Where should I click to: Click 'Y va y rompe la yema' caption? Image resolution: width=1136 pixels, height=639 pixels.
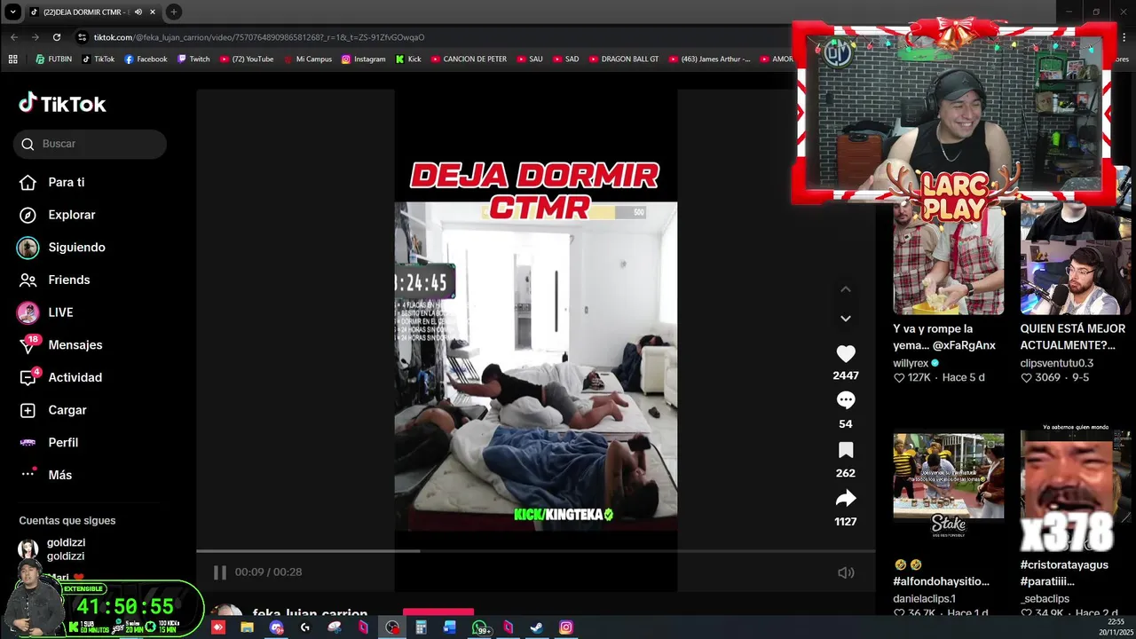tap(944, 337)
